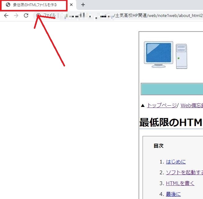Viewport: 203px width, 199px height.
Task: Click the teal banner bar
Action: point(172,89)
